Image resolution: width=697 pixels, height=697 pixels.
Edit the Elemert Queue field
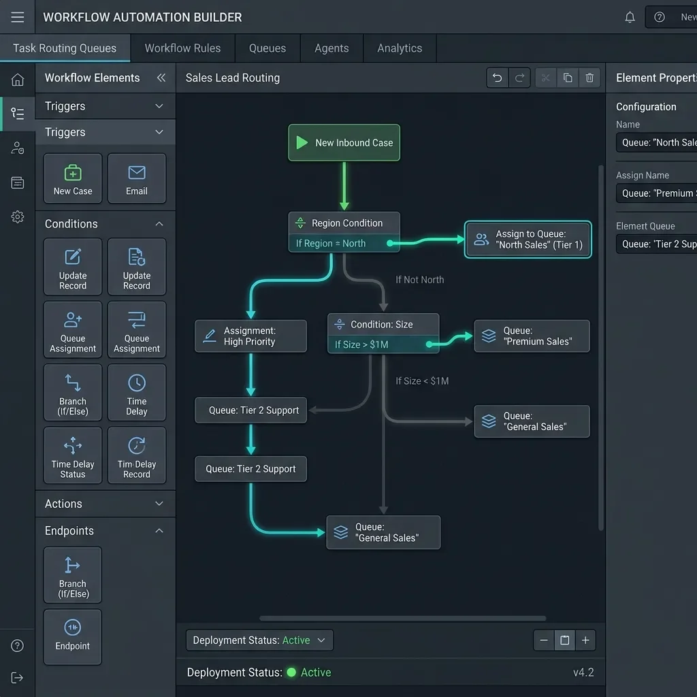pyautogui.click(x=657, y=244)
